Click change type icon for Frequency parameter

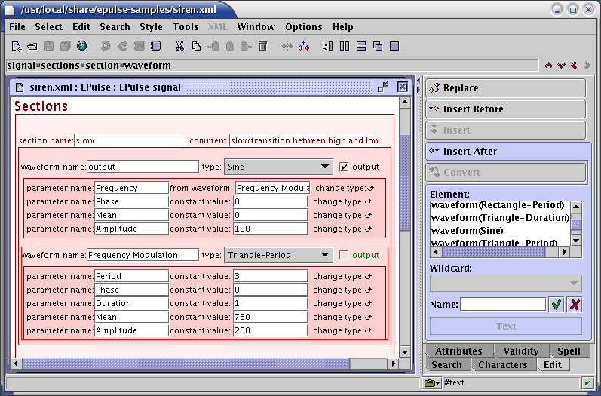(x=370, y=189)
